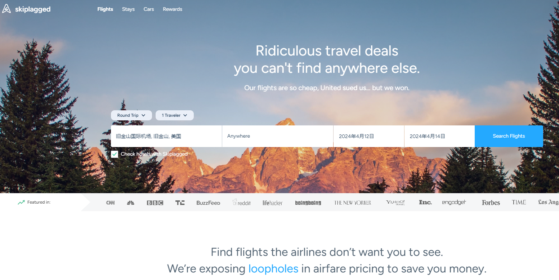Click the lifehacker logo
This screenshot has height=280, width=559.
coord(273,203)
